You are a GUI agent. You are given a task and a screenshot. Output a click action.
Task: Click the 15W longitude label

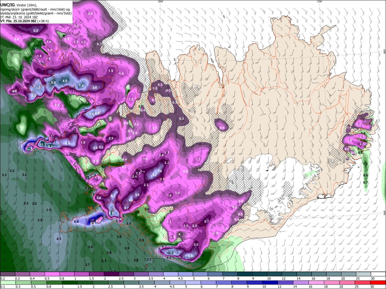[319, 2]
